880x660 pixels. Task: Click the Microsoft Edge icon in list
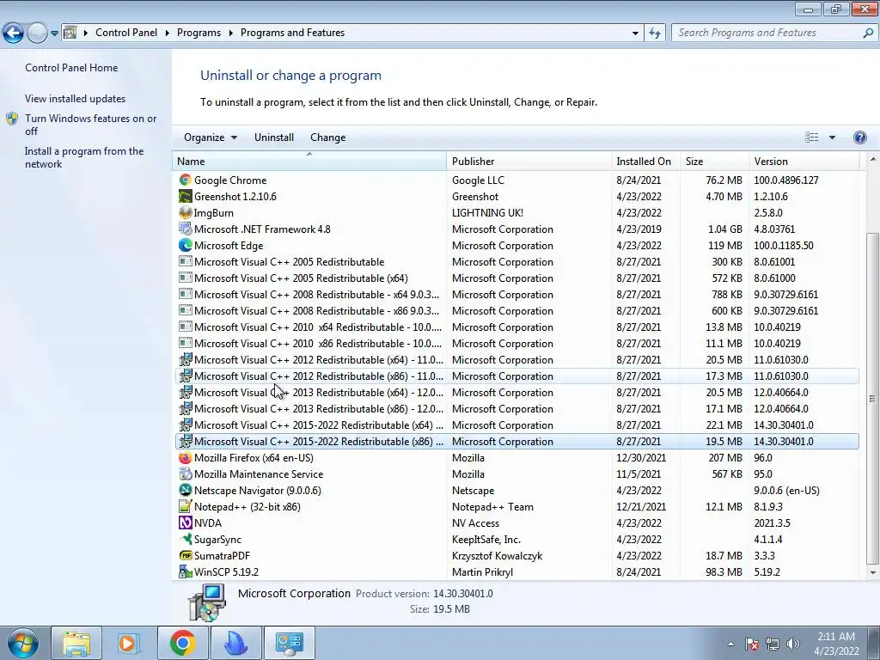(186, 245)
